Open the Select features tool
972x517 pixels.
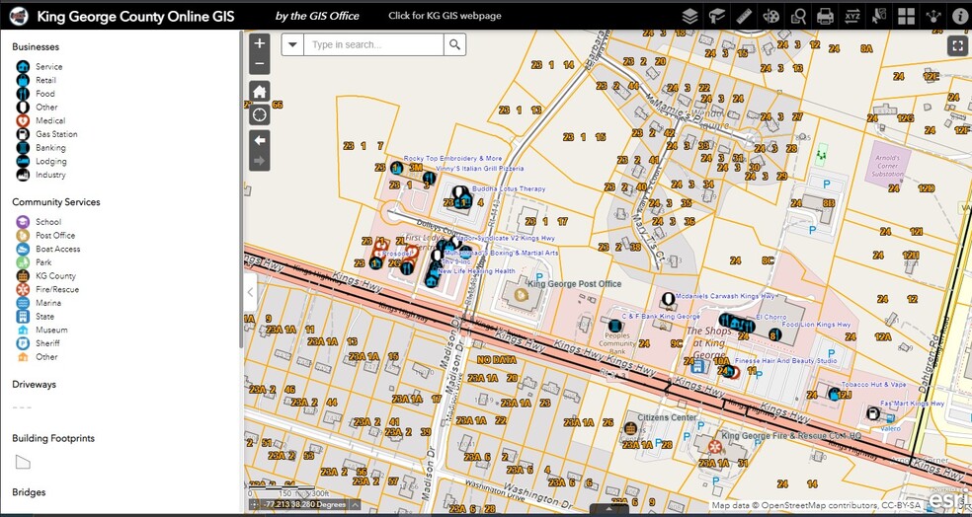879,16
